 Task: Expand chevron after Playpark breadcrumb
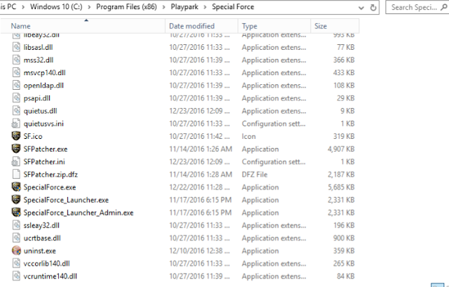point(205,7)
